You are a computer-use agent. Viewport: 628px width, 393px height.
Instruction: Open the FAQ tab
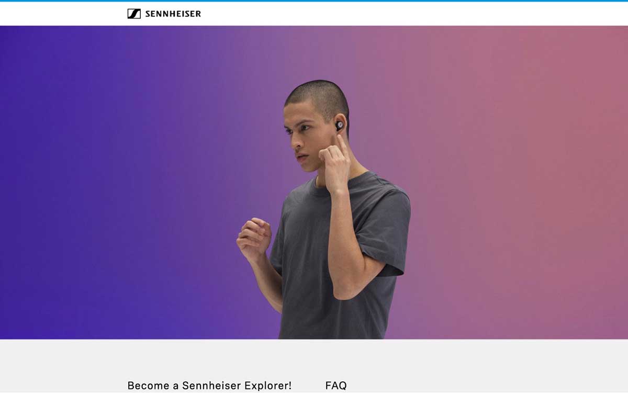point(336,386)
